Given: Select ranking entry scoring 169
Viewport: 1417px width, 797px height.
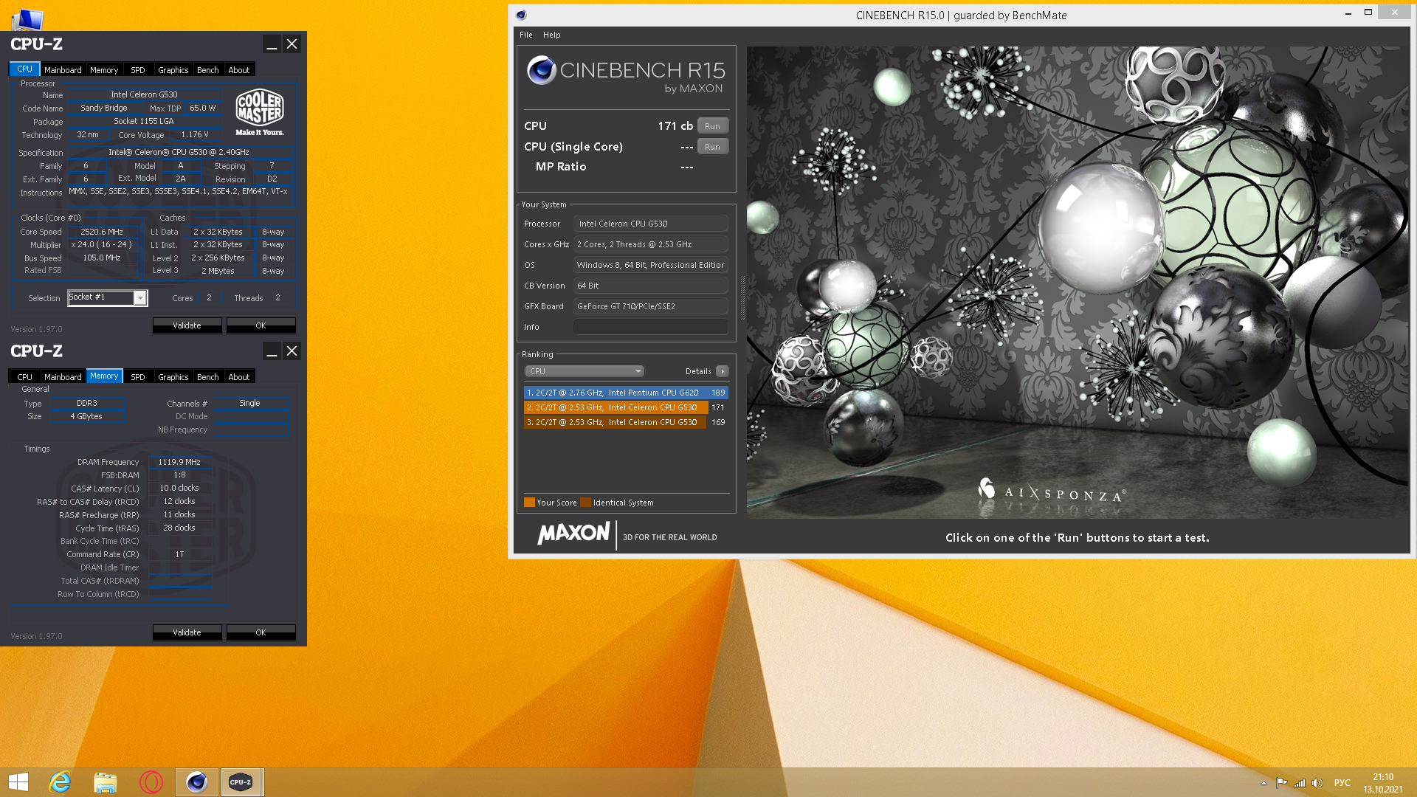Looking at the screenshot, I should coord(626,422).
